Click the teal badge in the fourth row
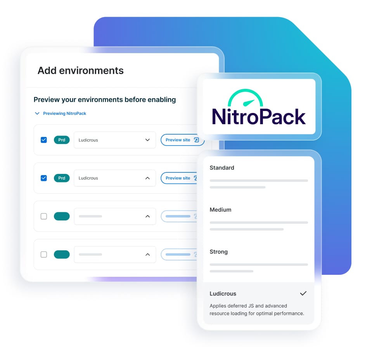 61,254
